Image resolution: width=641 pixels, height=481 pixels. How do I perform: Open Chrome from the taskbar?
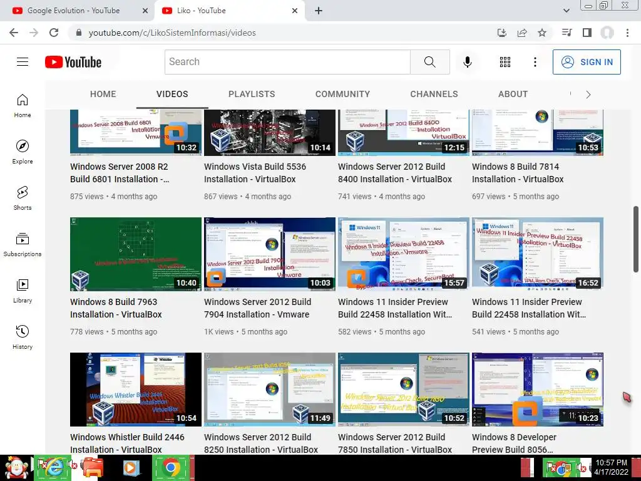coord(171,468)
